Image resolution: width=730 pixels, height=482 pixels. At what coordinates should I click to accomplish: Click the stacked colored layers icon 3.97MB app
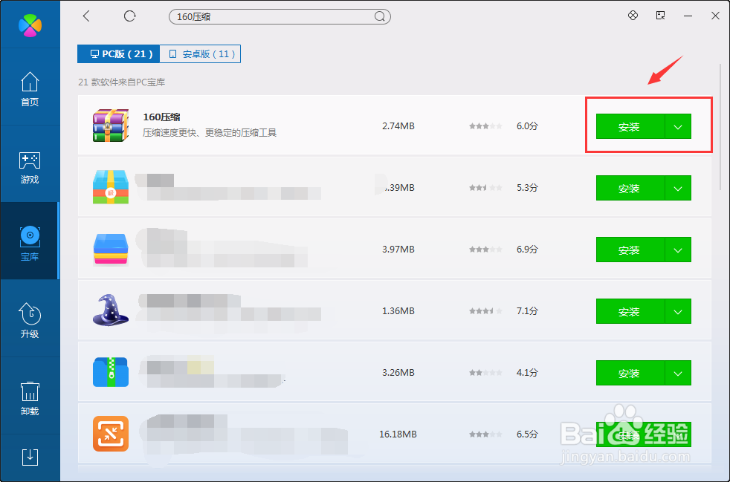110,249
